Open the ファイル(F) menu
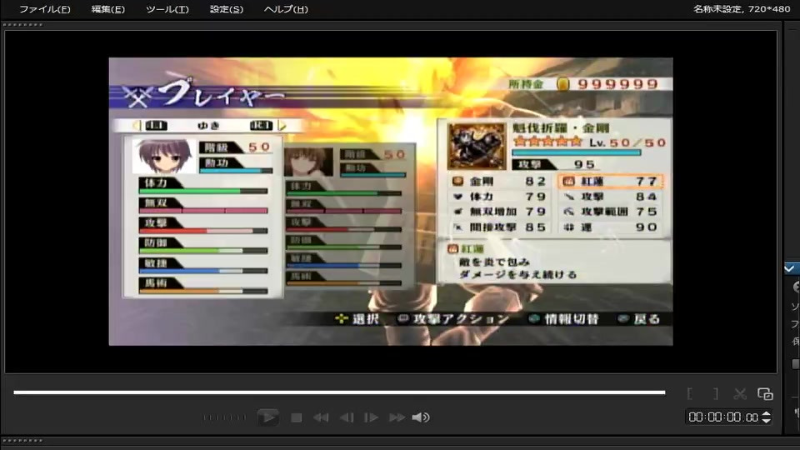This screenshot has height=450, width=800. click(x=45, y=9)
